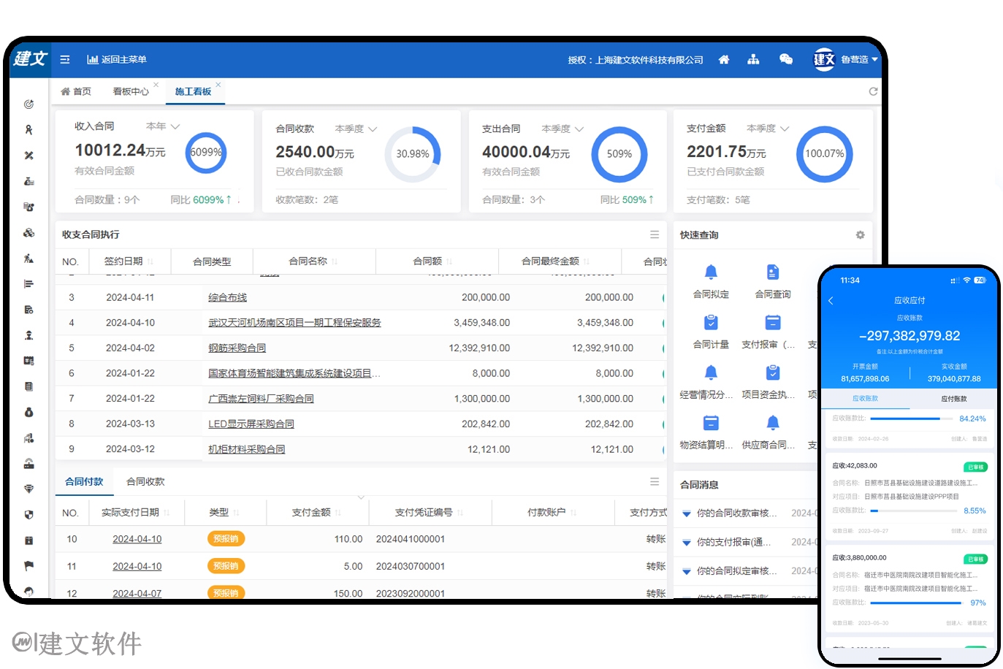Open the 综合布线 contract link

coord(227,297)
